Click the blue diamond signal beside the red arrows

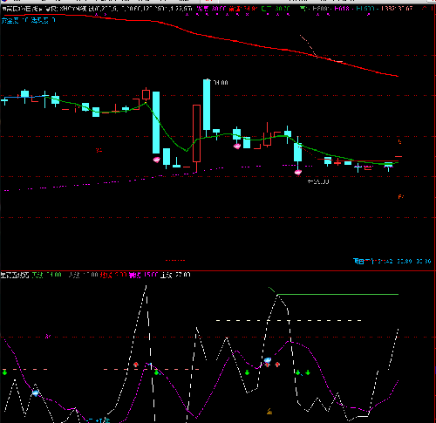coord(268,360)
